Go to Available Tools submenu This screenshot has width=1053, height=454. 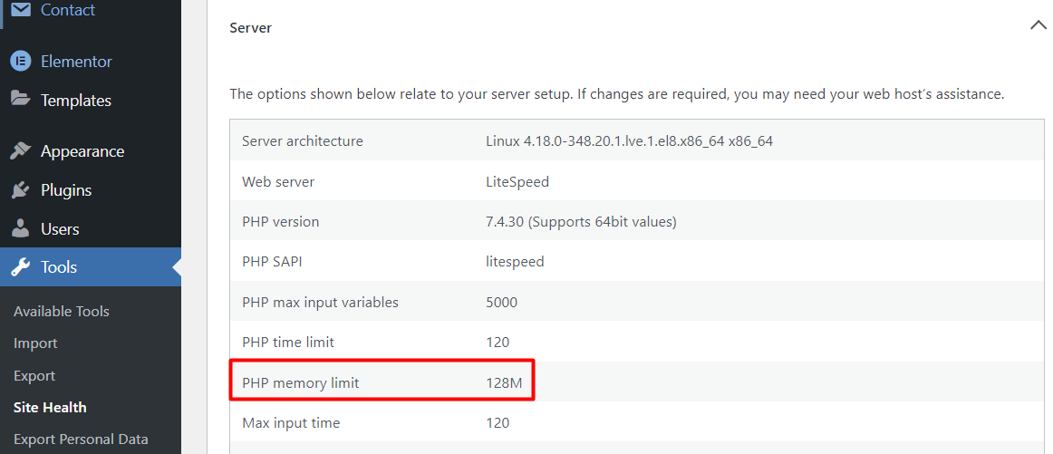tap(62, 311)
